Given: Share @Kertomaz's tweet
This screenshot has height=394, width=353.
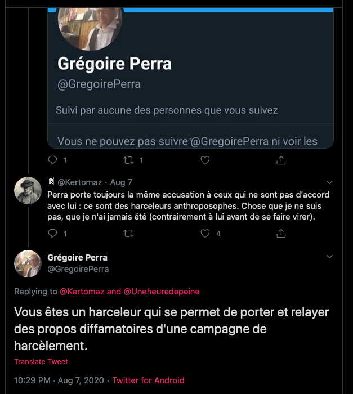Looking at the screenshot, I should click(x=281, y=233).
